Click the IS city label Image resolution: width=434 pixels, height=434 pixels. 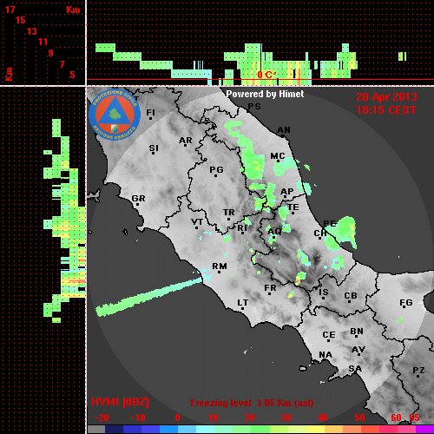coord(324,293)
